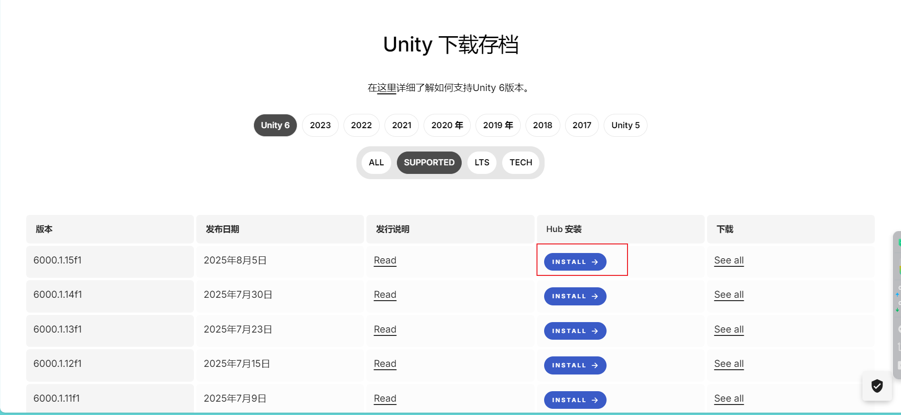Select the 2018 version tab
The height and width of the screenshot is (415, 901).
click(543, 125)
